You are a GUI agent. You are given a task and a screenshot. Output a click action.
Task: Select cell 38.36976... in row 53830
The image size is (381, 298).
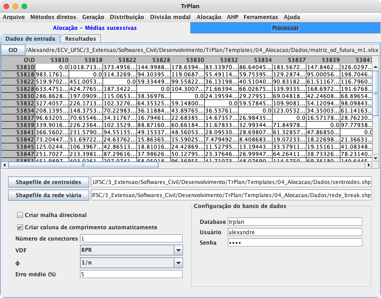(x=154, y=96)
